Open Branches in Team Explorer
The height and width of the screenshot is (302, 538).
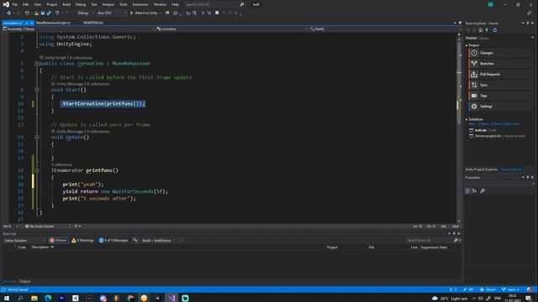coord(501,64)
